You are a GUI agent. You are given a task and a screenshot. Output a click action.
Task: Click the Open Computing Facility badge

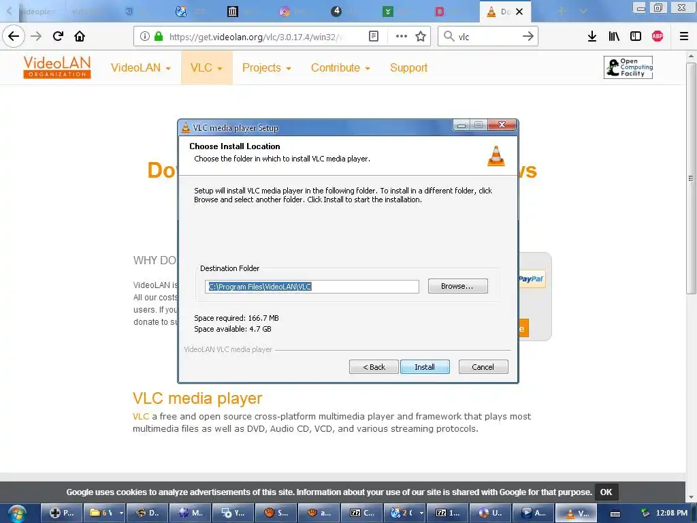[x=628, y=67]
